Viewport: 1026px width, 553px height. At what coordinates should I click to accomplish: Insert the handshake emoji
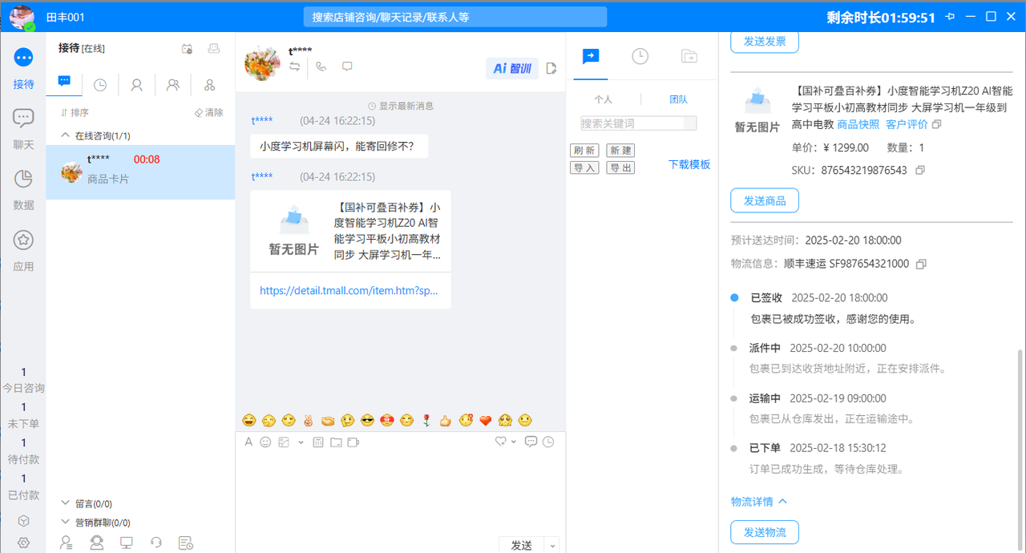click(328, 420)
